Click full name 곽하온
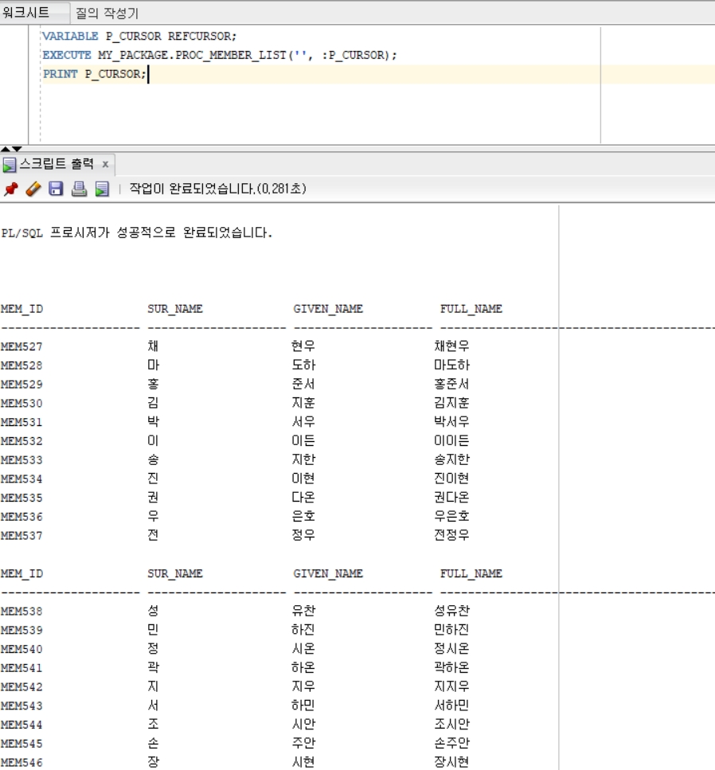The width and height of the screenshot is (715, 770). click(451, 667)
